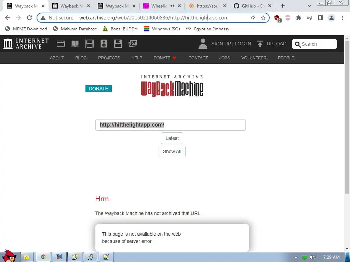Click the SIGN UP link
The height and width of the screenshot is (262, 350).
coord(221,44)
